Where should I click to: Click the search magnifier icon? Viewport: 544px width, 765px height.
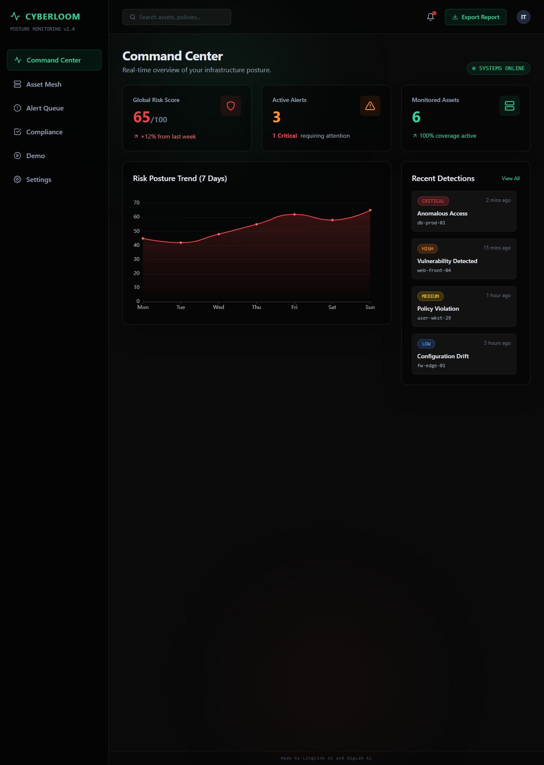point(133,17)
